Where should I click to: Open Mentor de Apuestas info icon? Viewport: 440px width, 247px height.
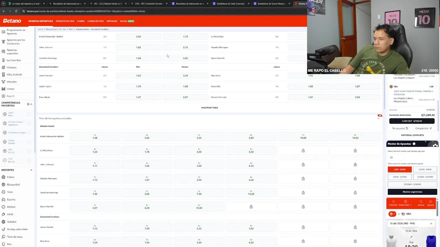coord(414,144)
